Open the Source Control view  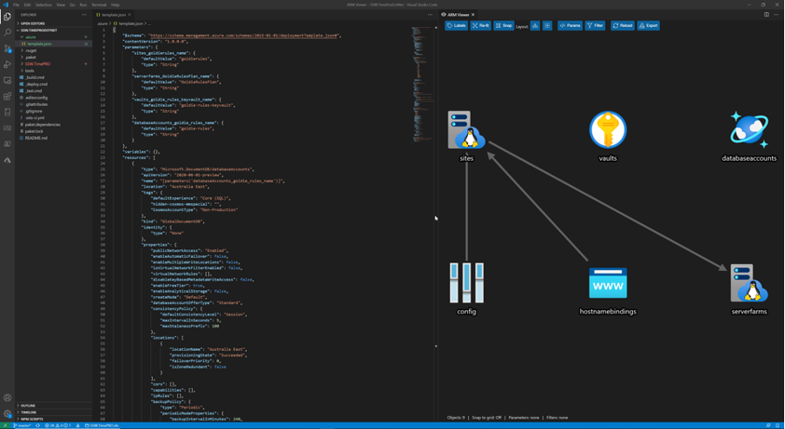7,49
